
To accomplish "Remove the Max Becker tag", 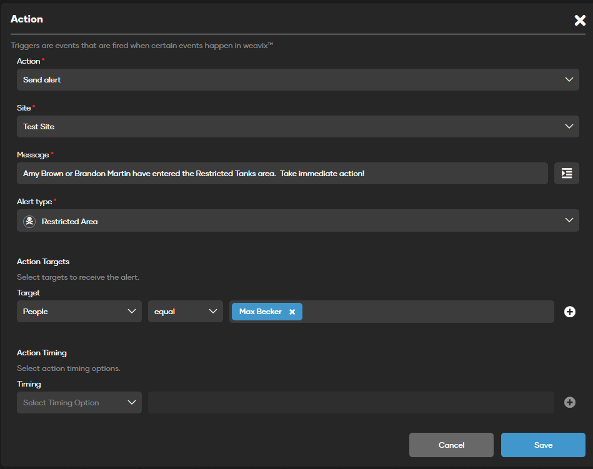I will tap(292, 312).
